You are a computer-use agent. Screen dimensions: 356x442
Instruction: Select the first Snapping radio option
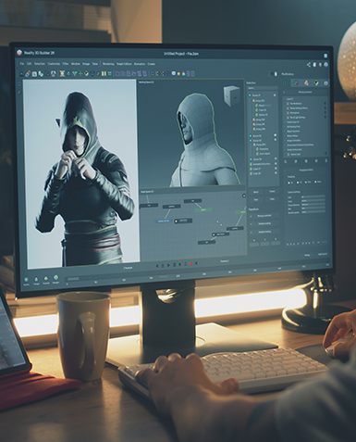[x=289, y=183]
